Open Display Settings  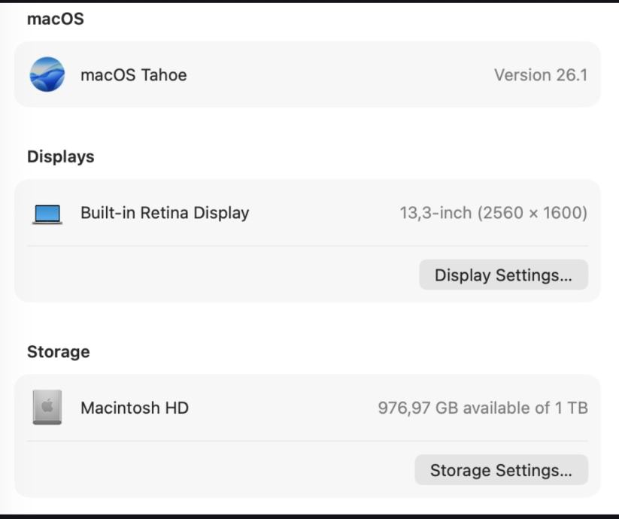(503, 275)
